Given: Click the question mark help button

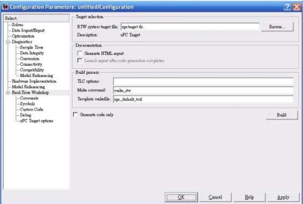Looking at the screenshot, I should pos(287,7).
